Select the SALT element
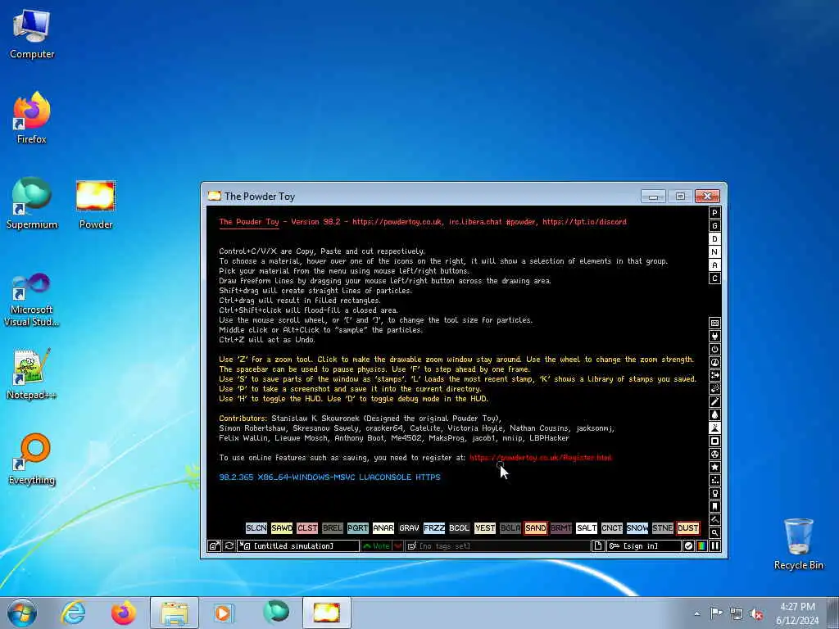Viewport: 839px width, 629px height. click(x=587, y=528)
